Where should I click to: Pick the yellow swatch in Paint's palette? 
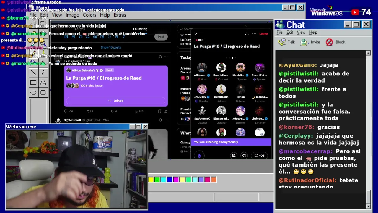pos(151,180)
